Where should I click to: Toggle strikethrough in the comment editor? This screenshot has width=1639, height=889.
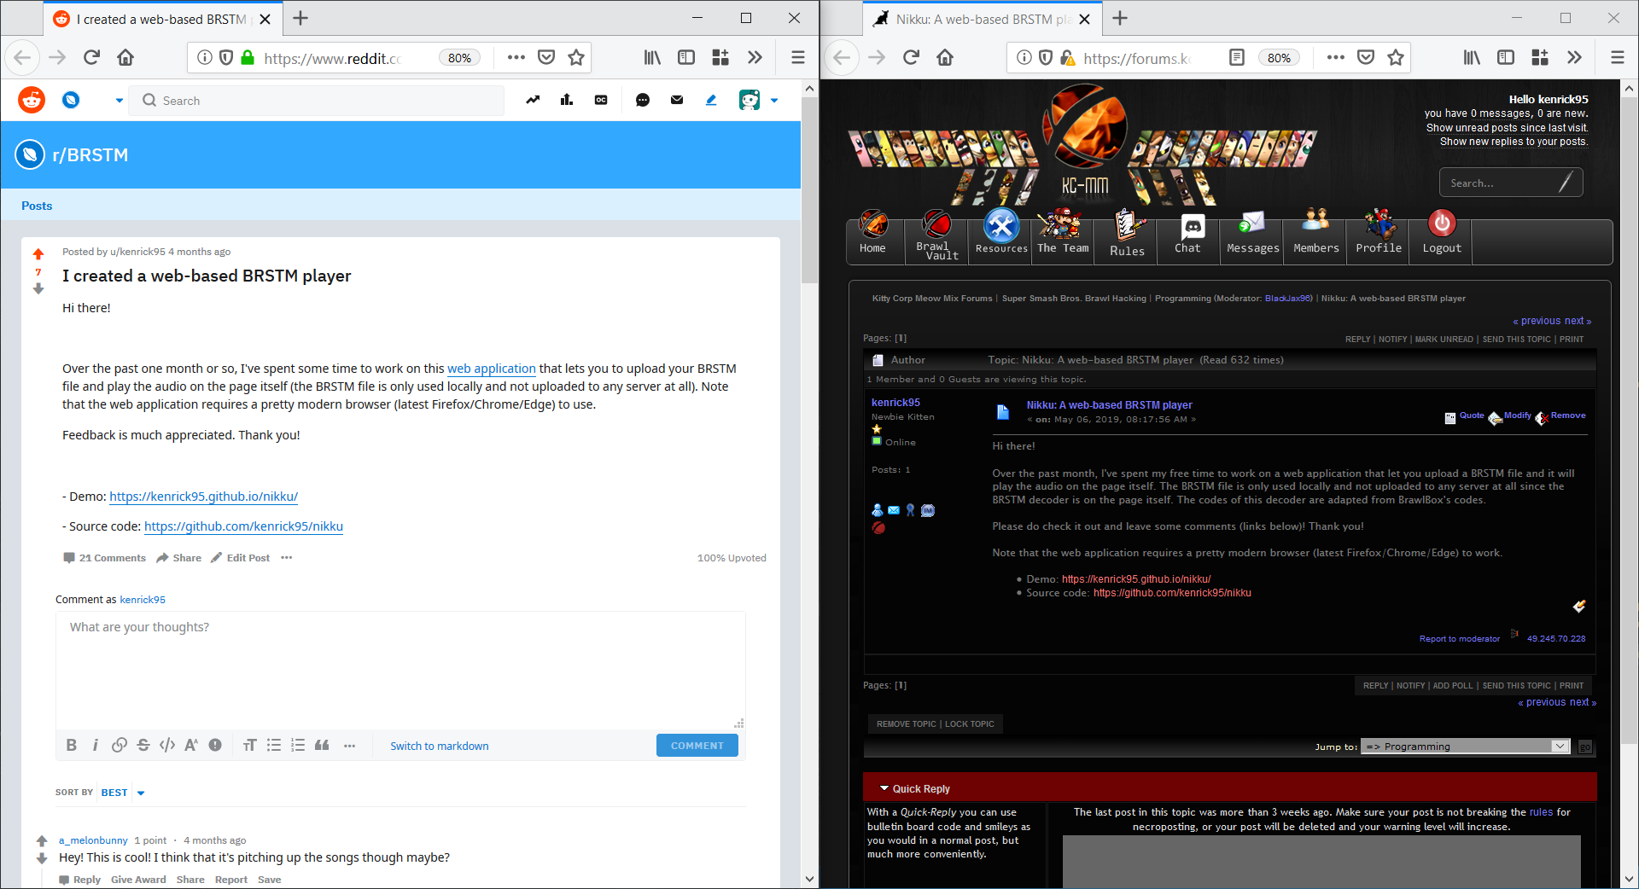click(x=143, y=746)
